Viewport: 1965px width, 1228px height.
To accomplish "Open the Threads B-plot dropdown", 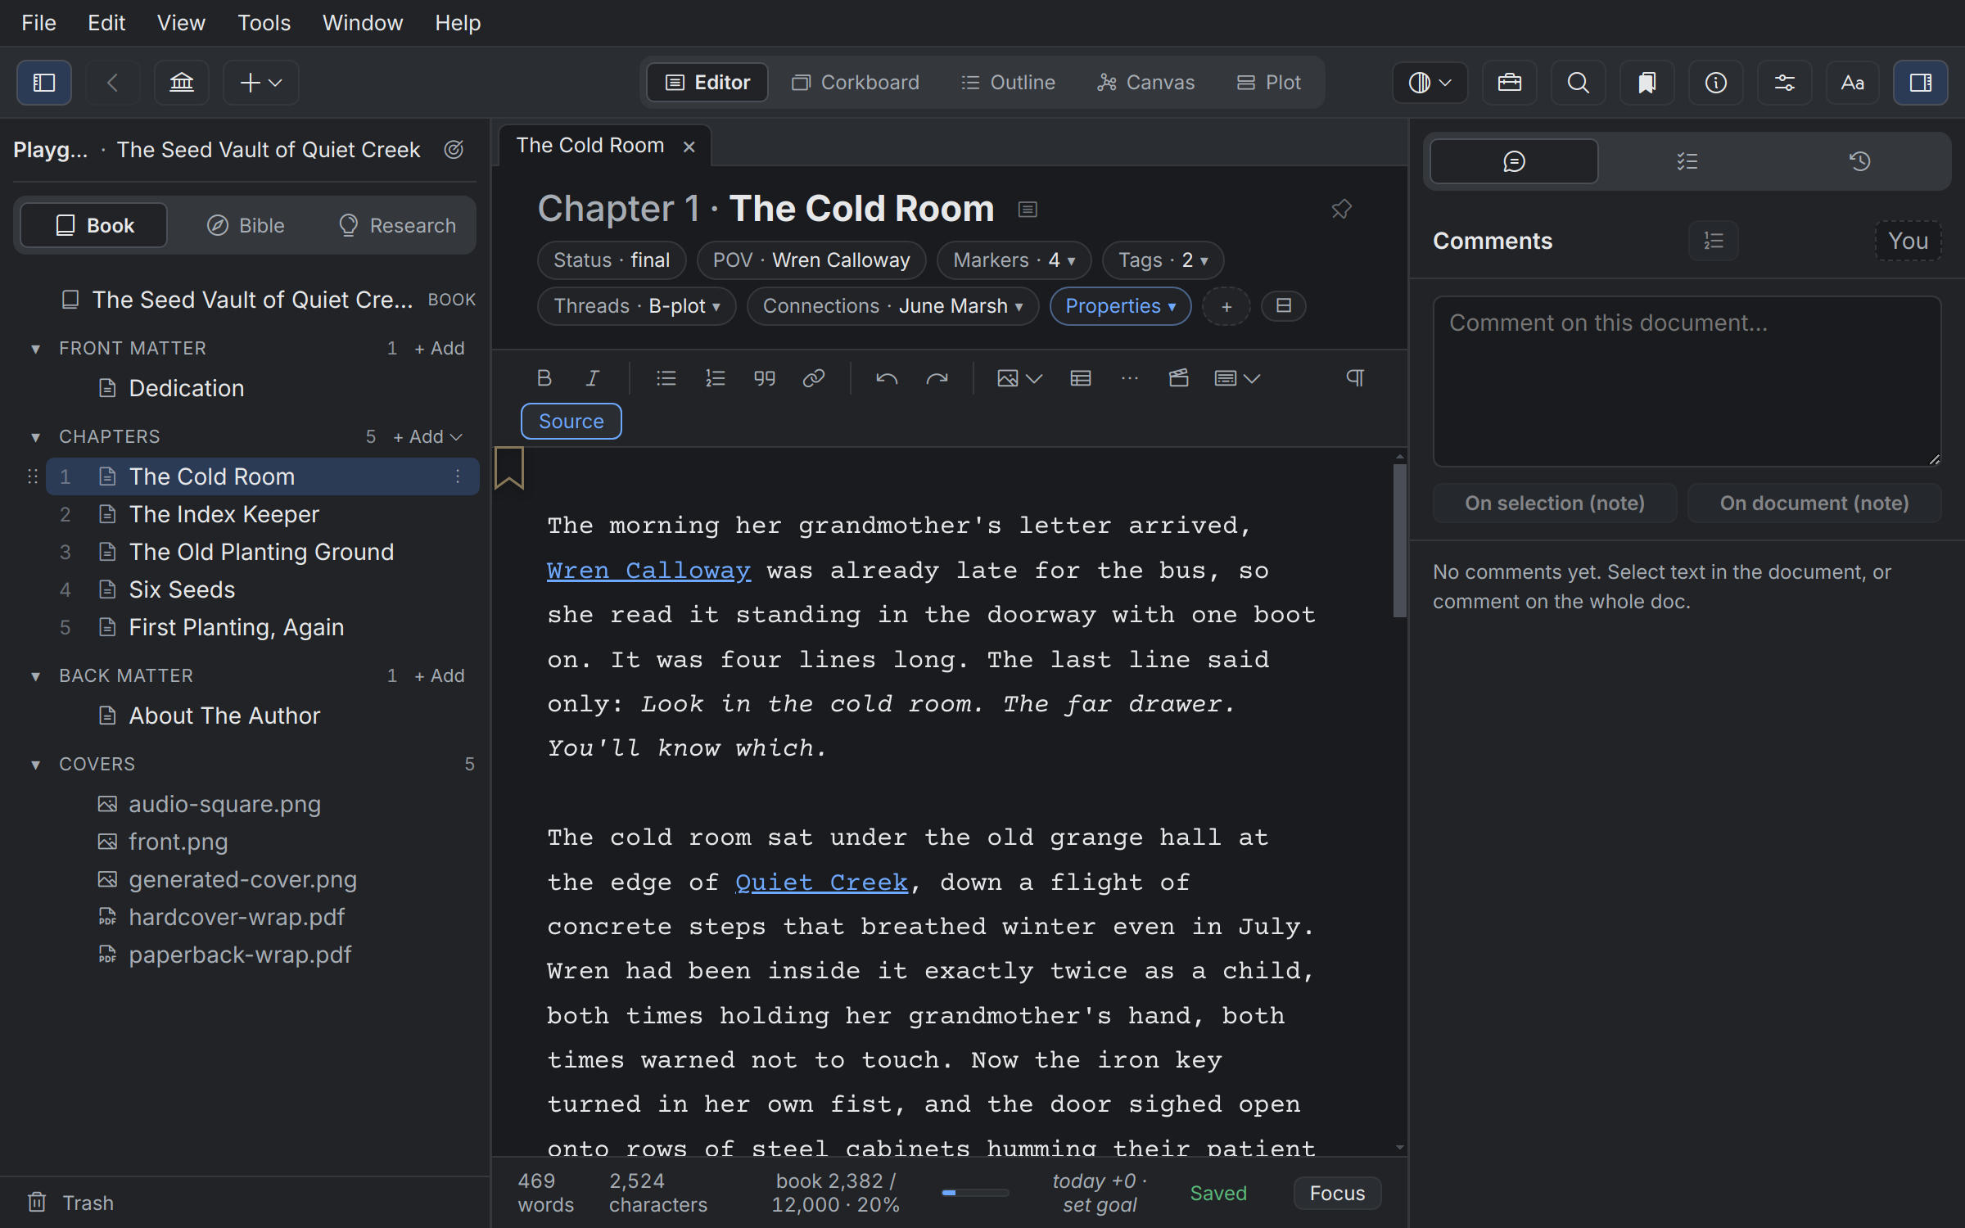I will point(636,306).
